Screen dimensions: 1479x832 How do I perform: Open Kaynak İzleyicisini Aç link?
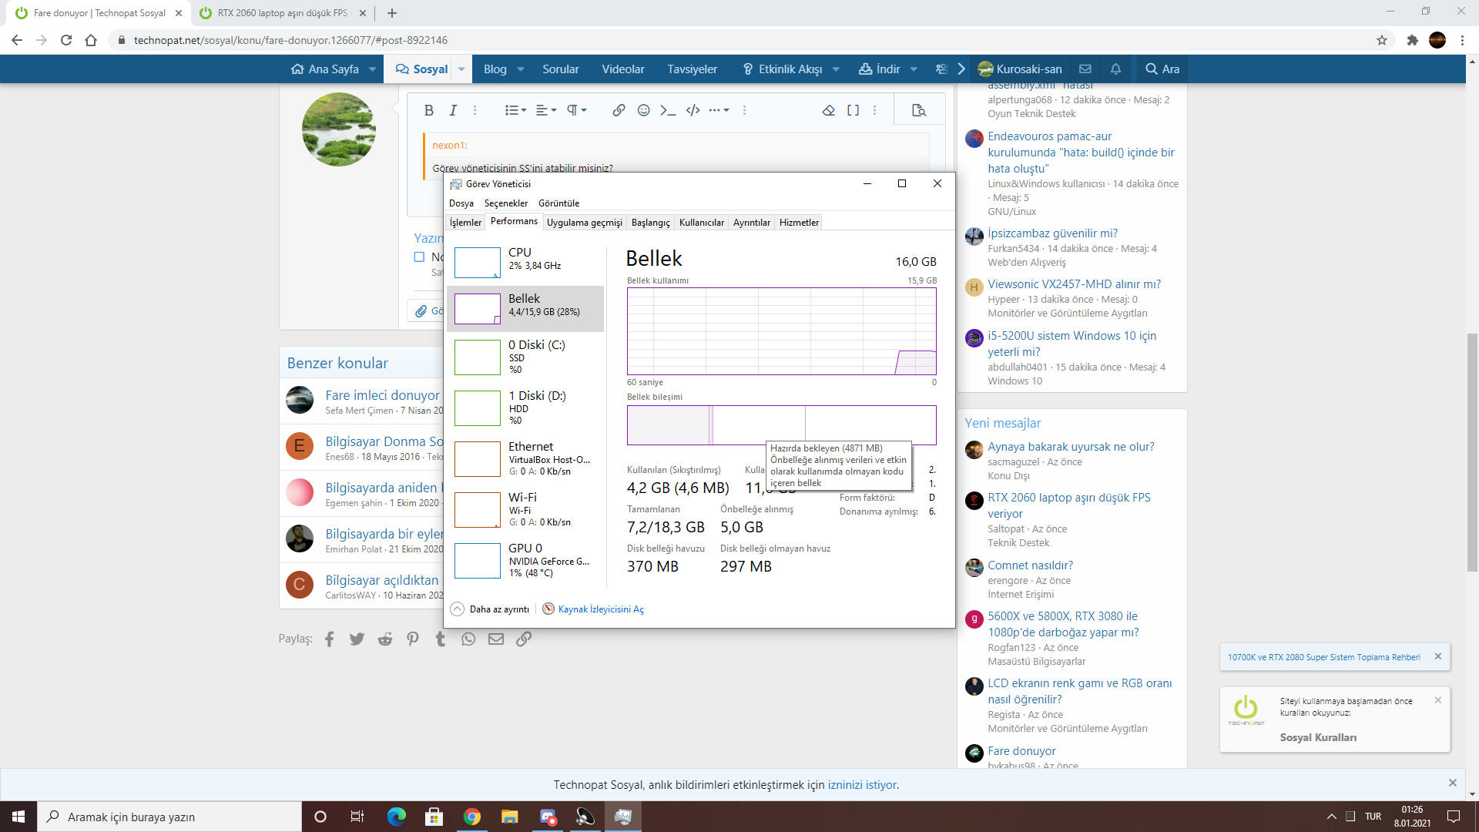coord(600,609)
